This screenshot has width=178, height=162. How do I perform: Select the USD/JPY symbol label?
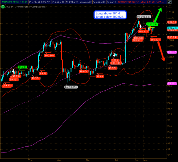pyautogui.click(x=6, y=2)
